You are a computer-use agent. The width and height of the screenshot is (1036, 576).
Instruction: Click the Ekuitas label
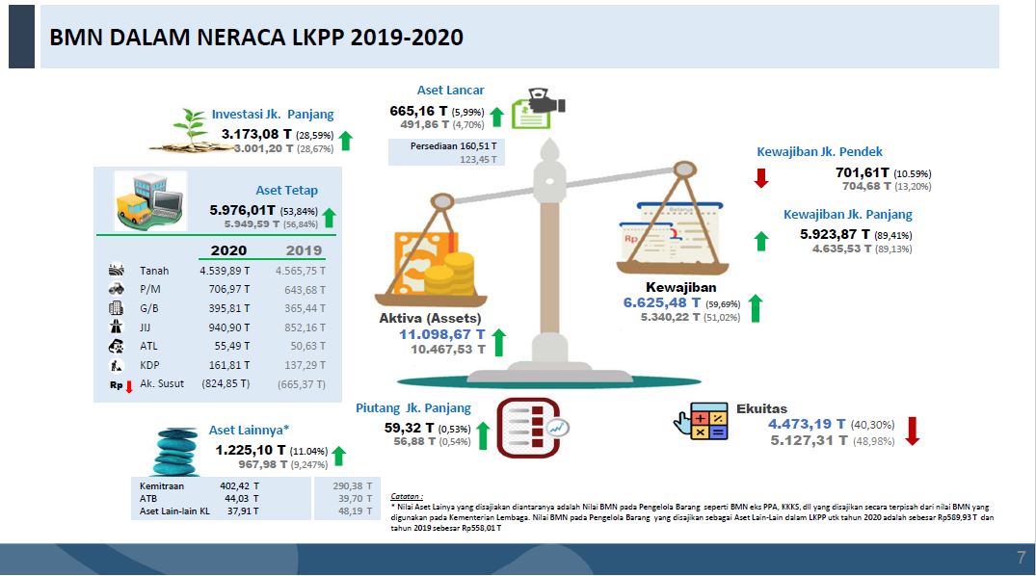[761, 408]
